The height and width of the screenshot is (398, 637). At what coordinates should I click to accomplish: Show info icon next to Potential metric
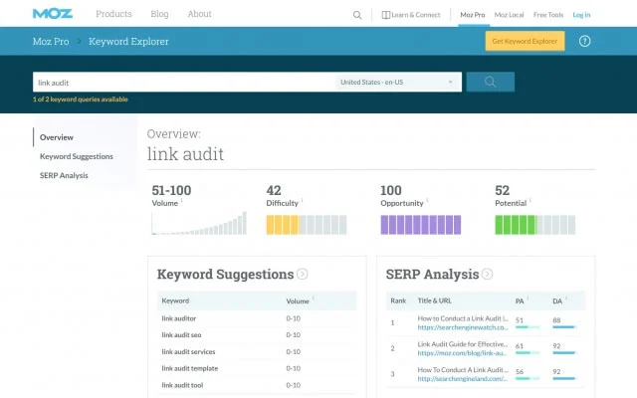(531, 200)
